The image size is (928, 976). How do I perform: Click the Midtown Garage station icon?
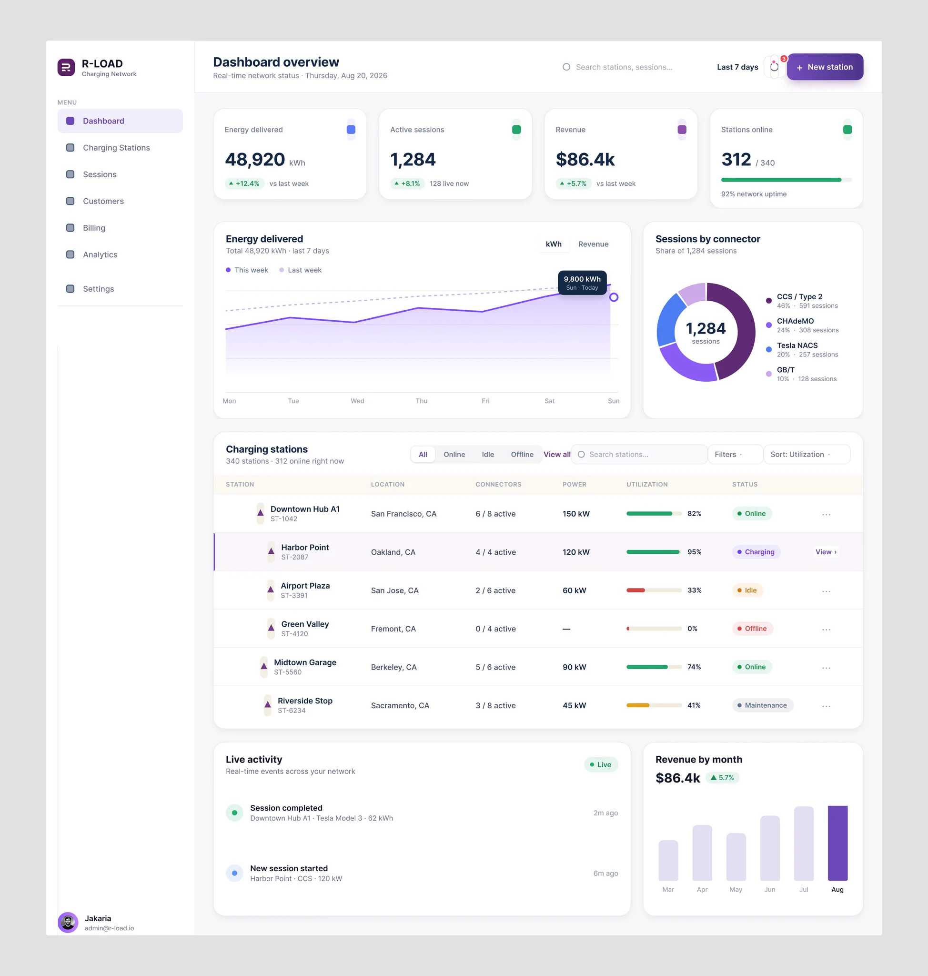coord(263,667)
